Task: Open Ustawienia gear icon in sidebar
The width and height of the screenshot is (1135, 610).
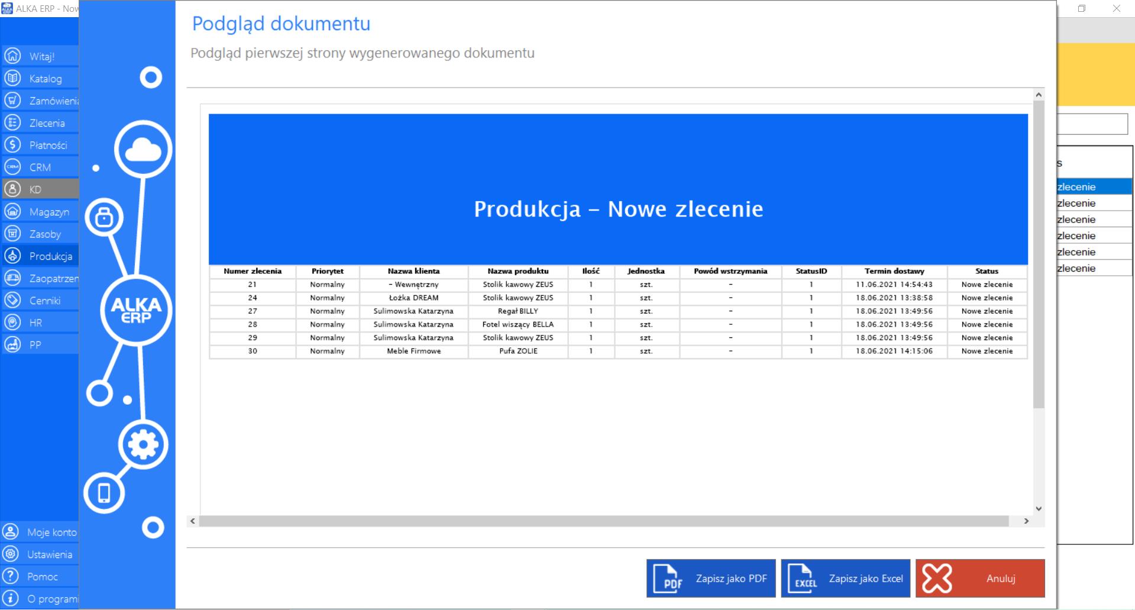Action: click(x=11, y=554)
